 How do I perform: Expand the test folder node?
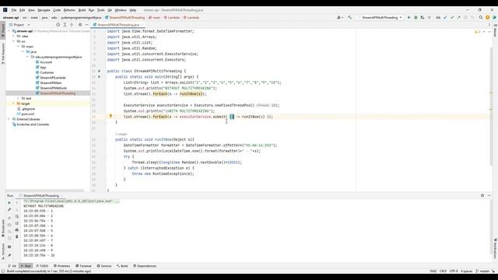pos(19,99)
